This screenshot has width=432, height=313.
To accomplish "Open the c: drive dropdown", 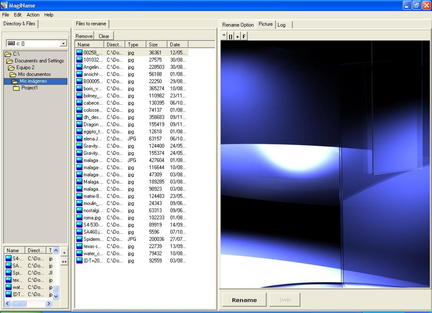I will coord(63,43).
